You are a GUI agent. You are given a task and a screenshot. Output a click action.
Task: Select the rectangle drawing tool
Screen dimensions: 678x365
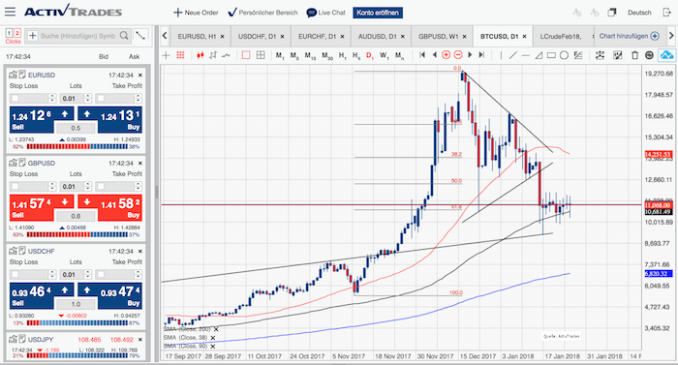pos(551,55)
